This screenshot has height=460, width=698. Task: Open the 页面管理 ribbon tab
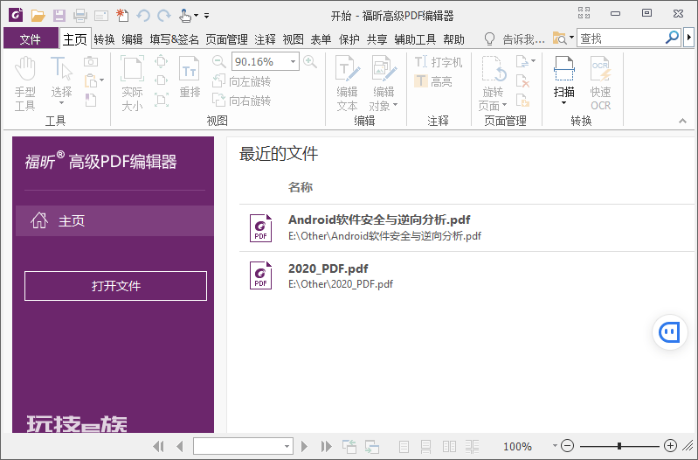tap(226, 39)
